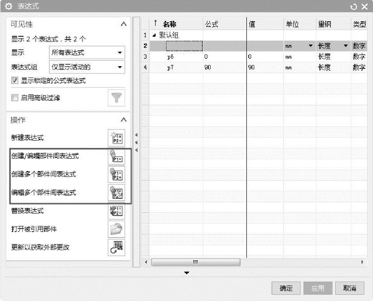Click the empty formula cell in row 2
The height and width of the screenshot is (302, 373).
pos(225,46)
